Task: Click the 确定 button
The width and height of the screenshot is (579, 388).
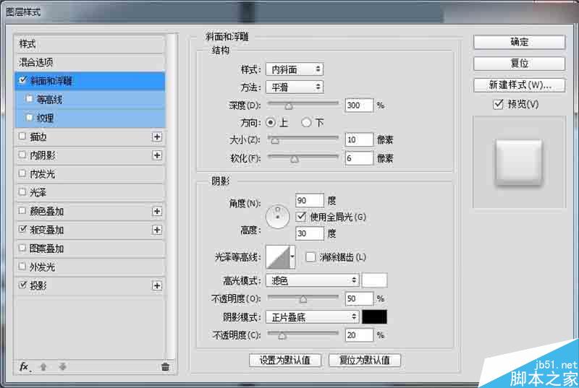Action: (519, 42)
